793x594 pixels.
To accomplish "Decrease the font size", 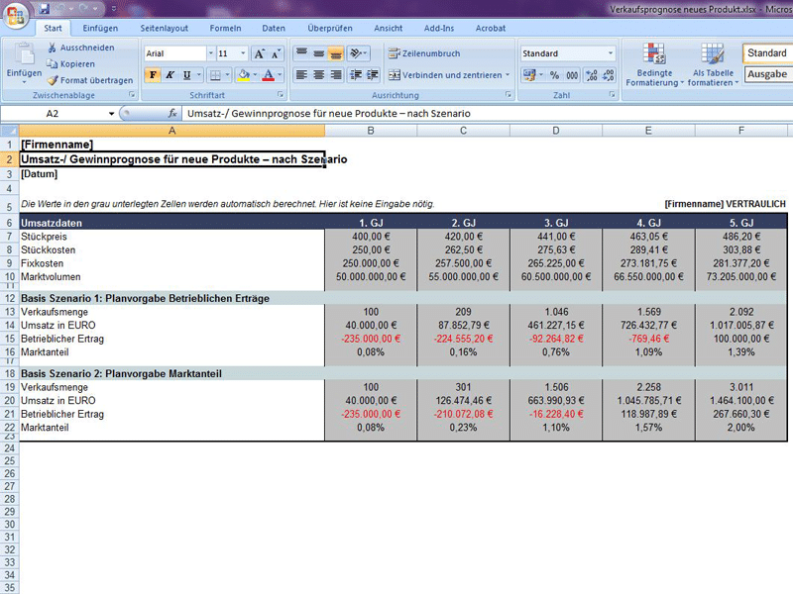I will (x=276, y=53).
